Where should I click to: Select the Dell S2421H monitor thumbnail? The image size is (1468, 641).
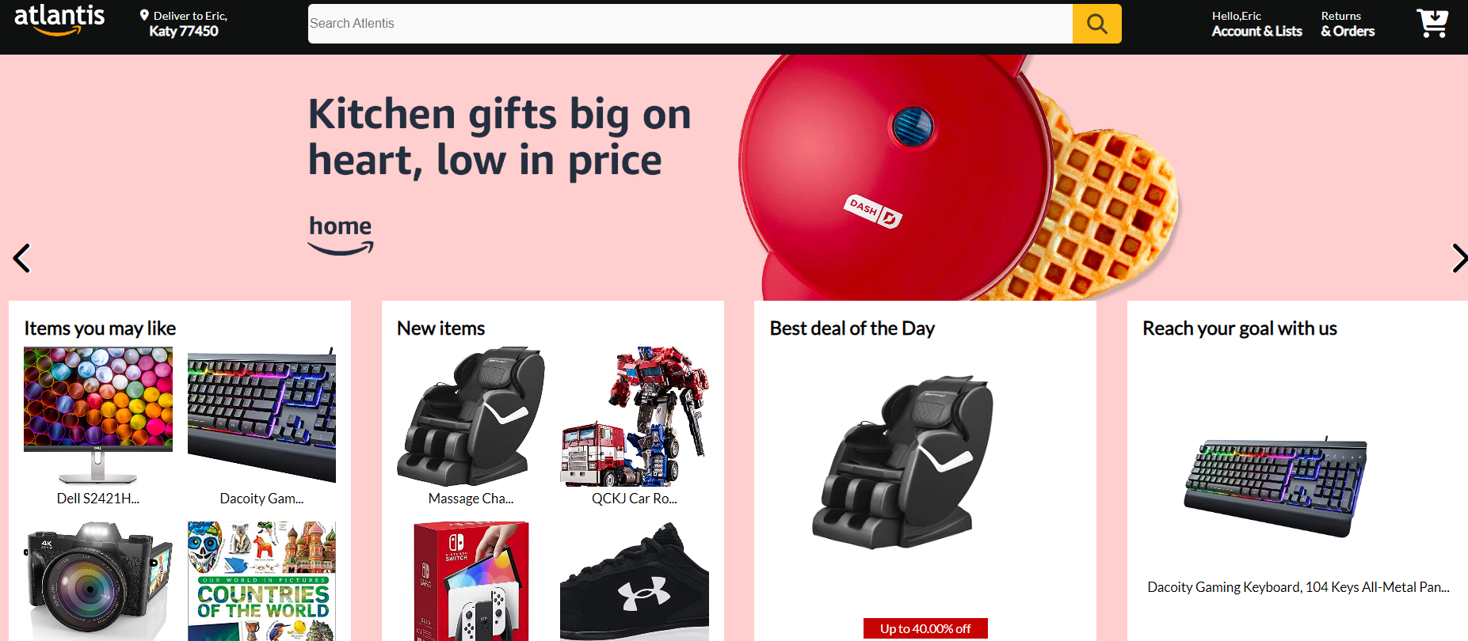[98, 415]
